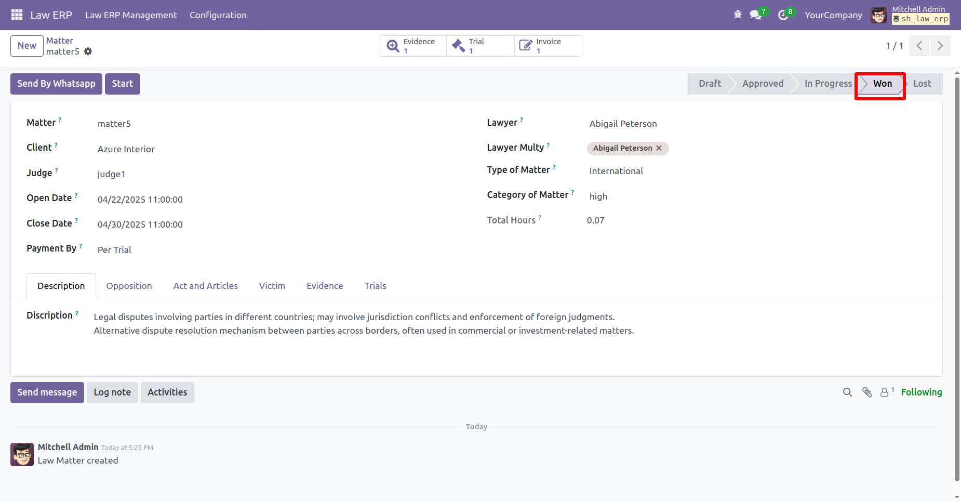The image size is (961, 502).
Task: Set status to Approved
Action: [x=763, y=84]
